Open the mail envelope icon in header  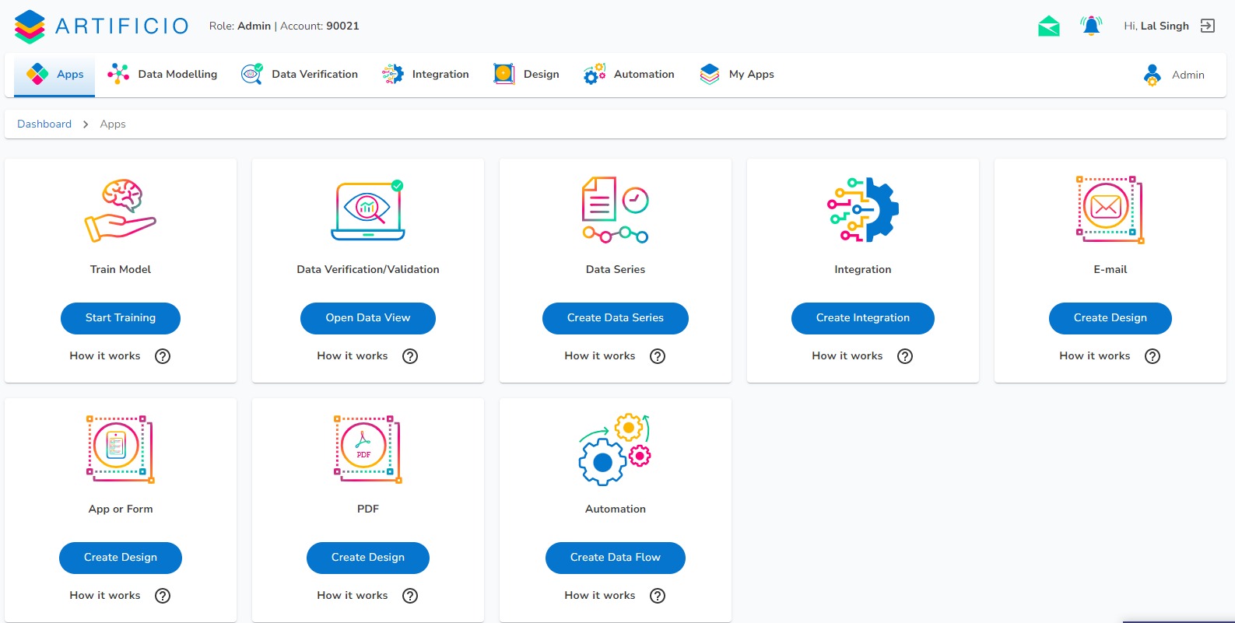pyautogui.click(x=1049, y=26)
